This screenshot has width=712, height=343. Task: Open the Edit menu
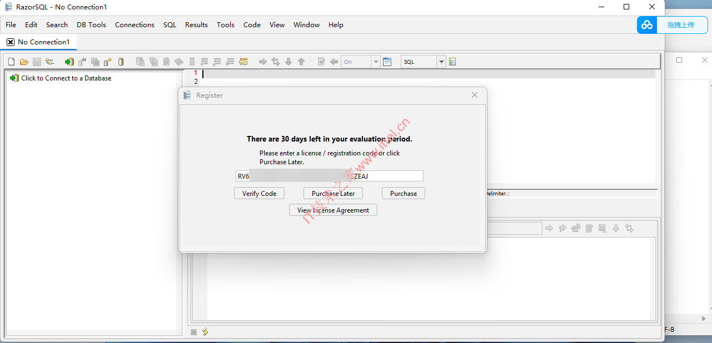[31, 25]
